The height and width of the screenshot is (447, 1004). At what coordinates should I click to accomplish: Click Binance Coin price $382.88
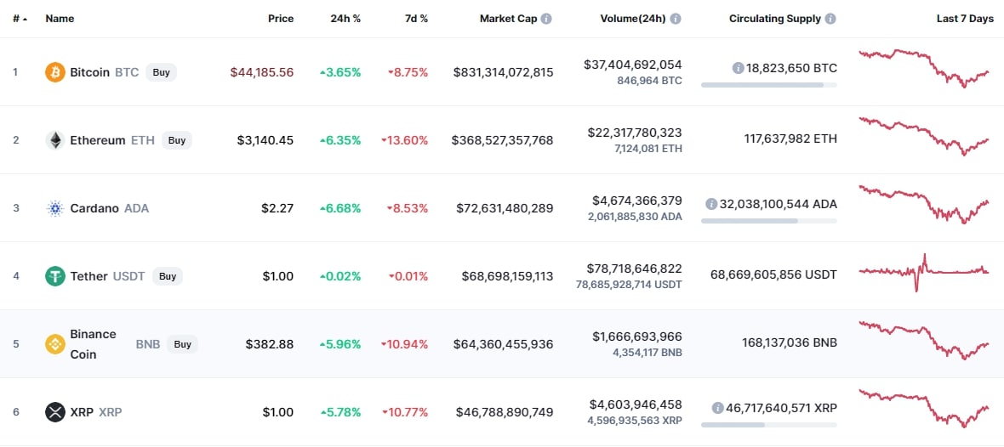tap(270, 344)
